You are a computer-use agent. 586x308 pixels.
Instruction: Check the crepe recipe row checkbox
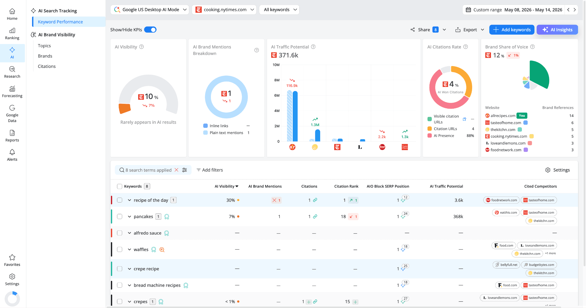pos(120,269)
